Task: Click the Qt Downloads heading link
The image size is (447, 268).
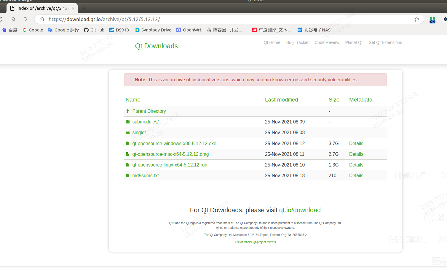Action: tap(156, 46)
